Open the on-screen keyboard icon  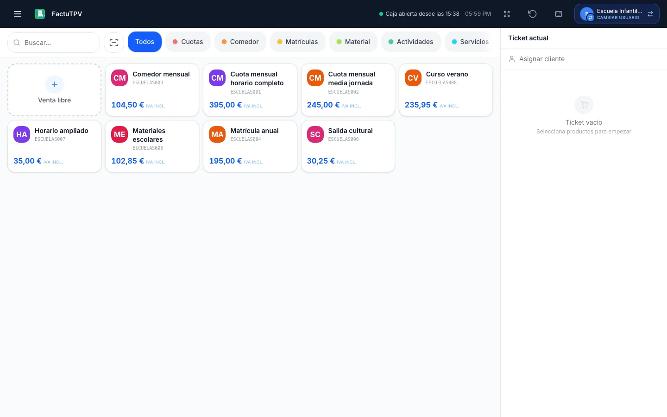pyautogui.click(x=559, y=14)
